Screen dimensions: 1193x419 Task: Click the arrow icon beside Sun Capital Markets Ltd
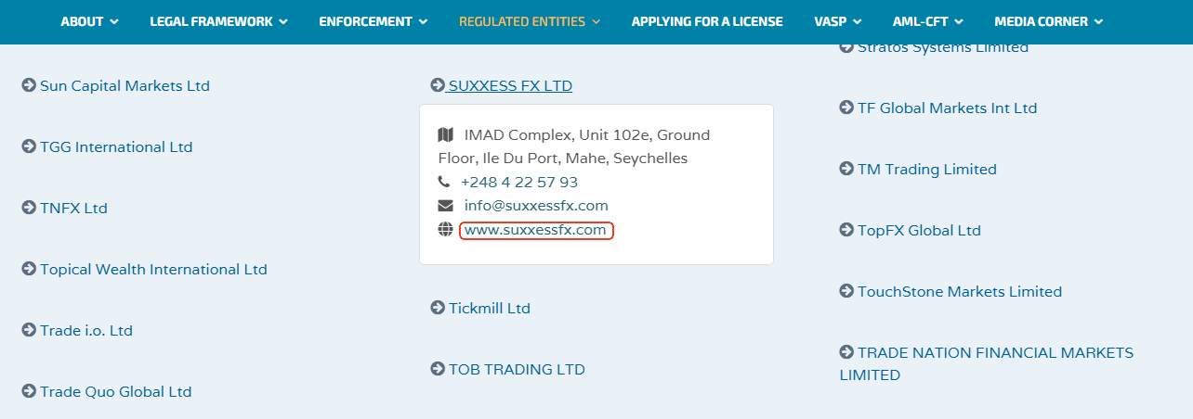(29, 85)
